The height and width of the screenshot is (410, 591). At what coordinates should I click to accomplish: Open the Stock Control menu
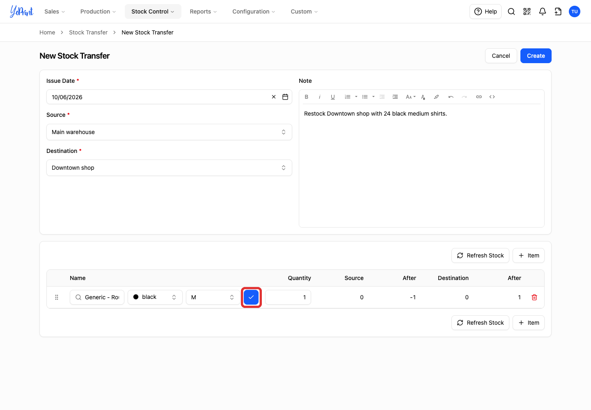coord(153,11)
